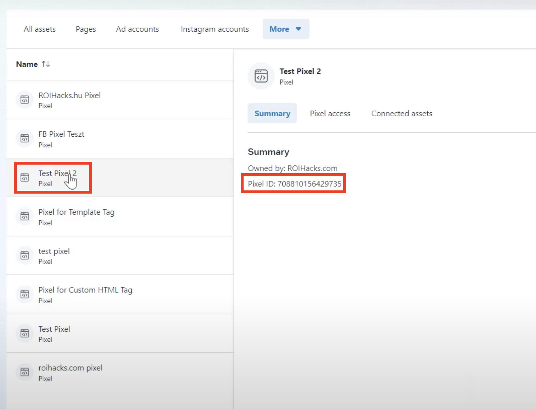
Task: Click the Owned by: ROIHacks.com text
Action: pyautogui.click(x=293, y=168)
